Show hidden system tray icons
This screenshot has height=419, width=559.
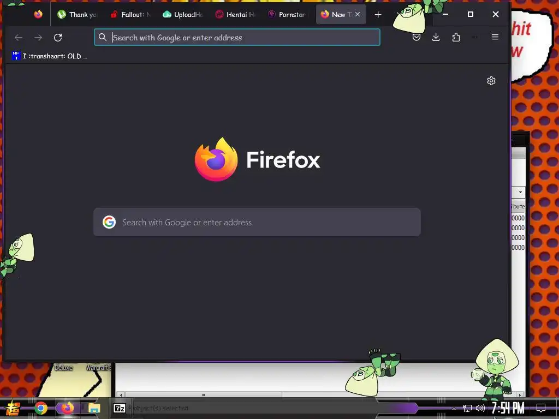point(454,408)
